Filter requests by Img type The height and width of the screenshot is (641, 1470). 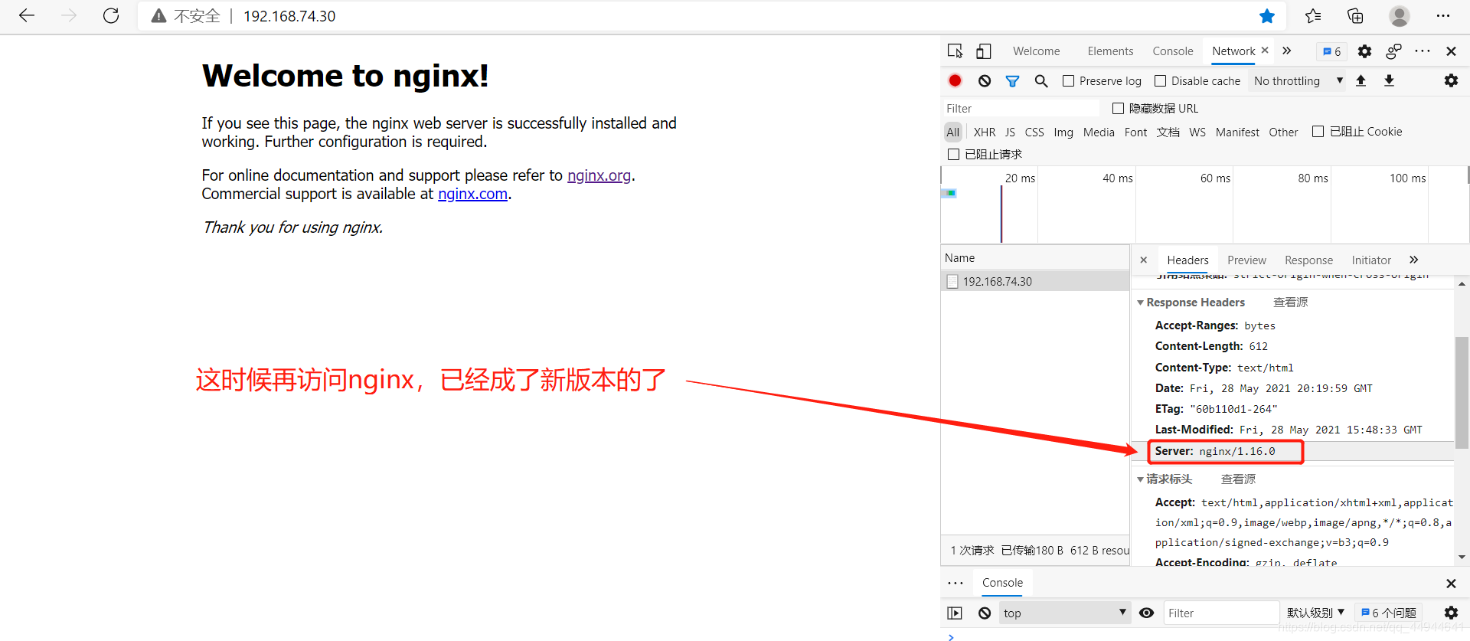point(1063,132)
